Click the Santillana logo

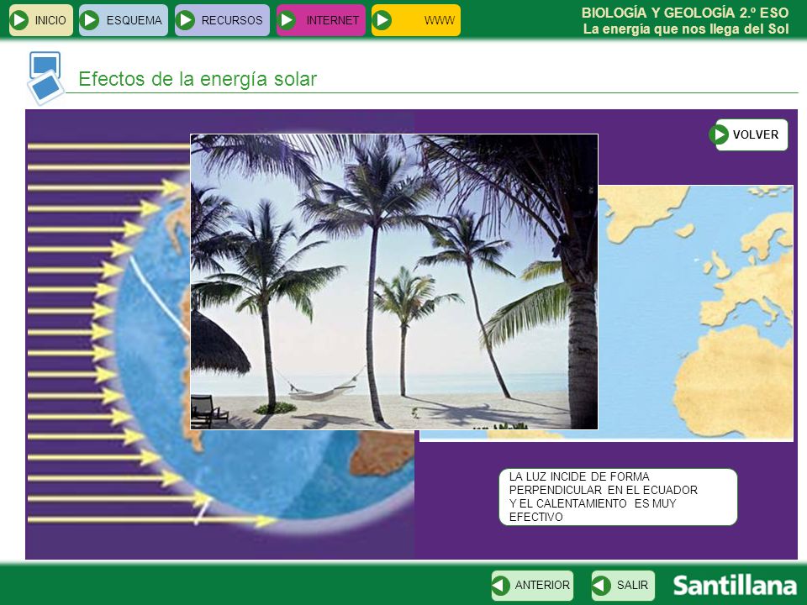[735, 586]
